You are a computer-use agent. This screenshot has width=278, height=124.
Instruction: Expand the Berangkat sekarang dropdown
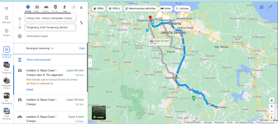40,48
